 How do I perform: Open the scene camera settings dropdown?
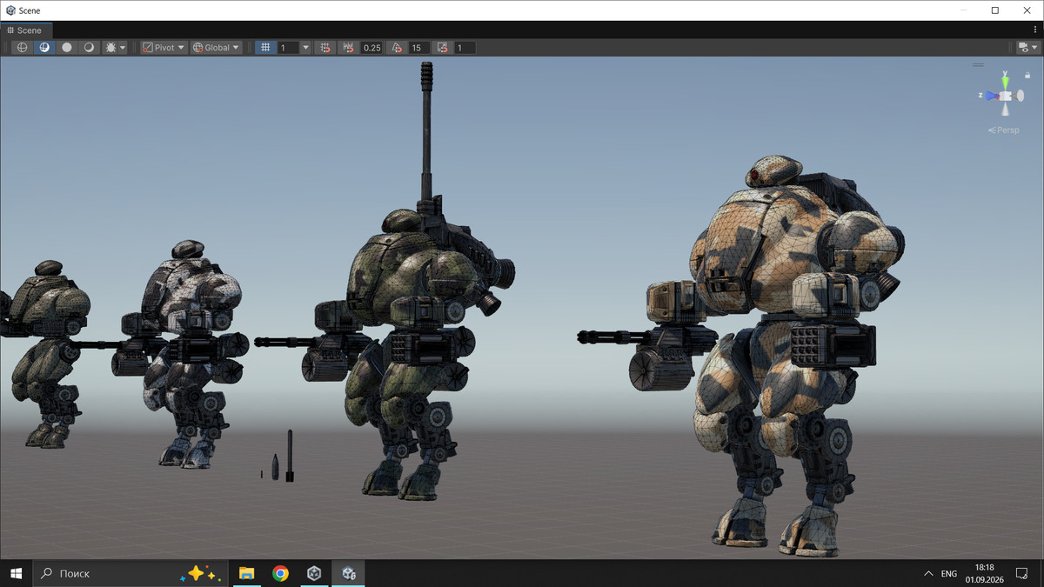pyautogui.click(x=1027, y=48)
